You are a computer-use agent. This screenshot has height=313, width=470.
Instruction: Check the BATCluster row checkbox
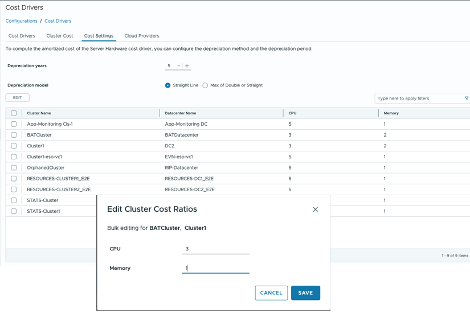click(14, 135)
